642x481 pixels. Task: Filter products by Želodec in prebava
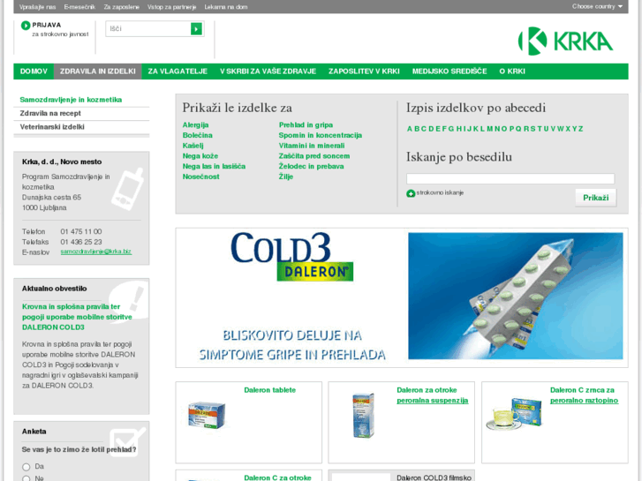point(311,166)
